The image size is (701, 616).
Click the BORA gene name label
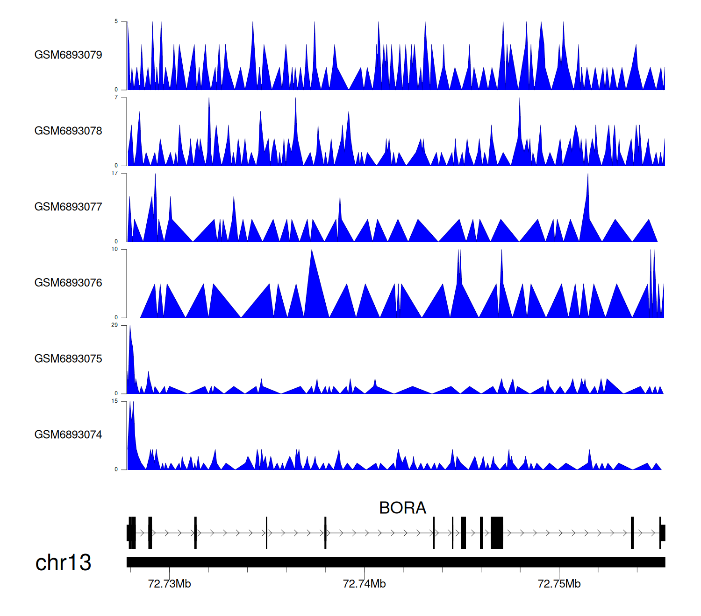coord(402,508)
